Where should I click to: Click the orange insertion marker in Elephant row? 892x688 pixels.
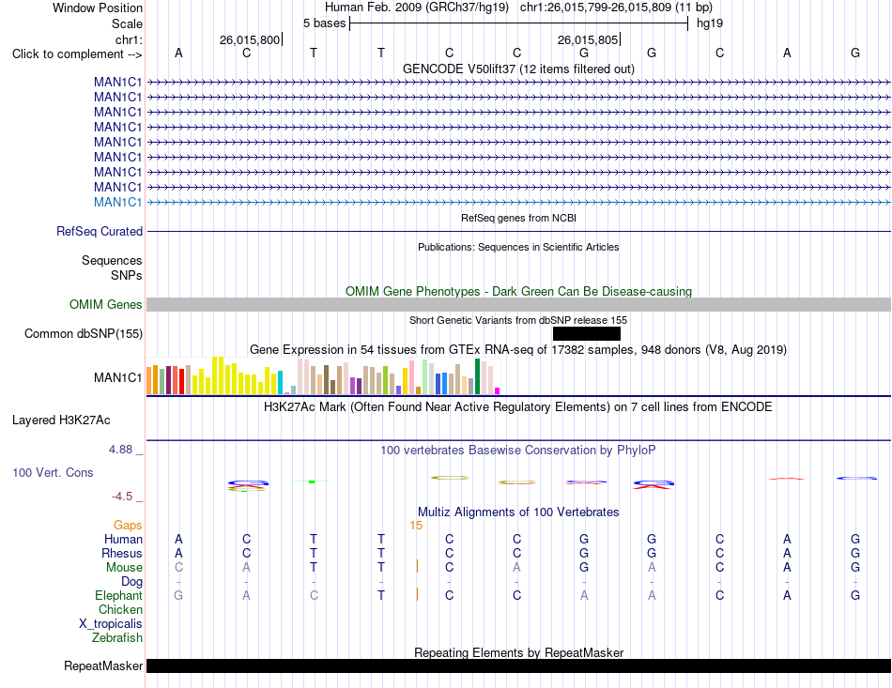click(417, 594)
